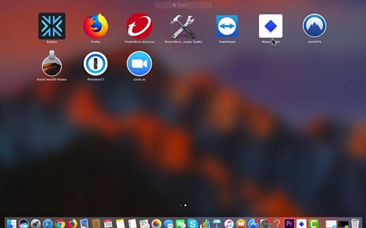Launch the NordVPN app

click(x=315, y=26)
